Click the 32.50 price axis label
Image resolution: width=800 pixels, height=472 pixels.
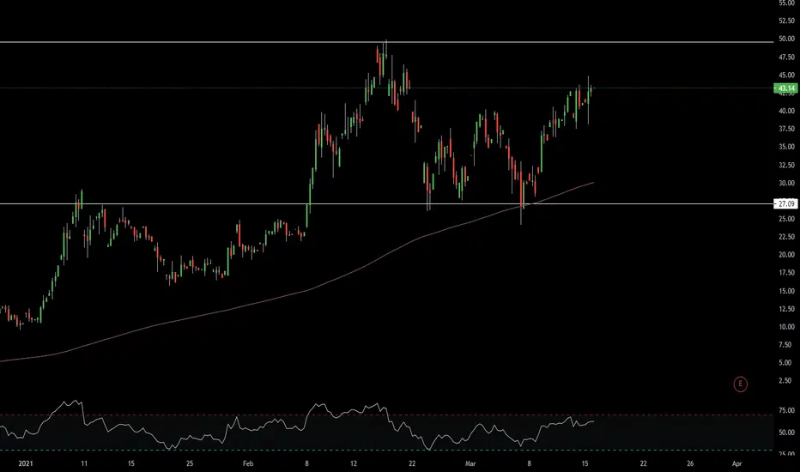(x=786, y=165)
